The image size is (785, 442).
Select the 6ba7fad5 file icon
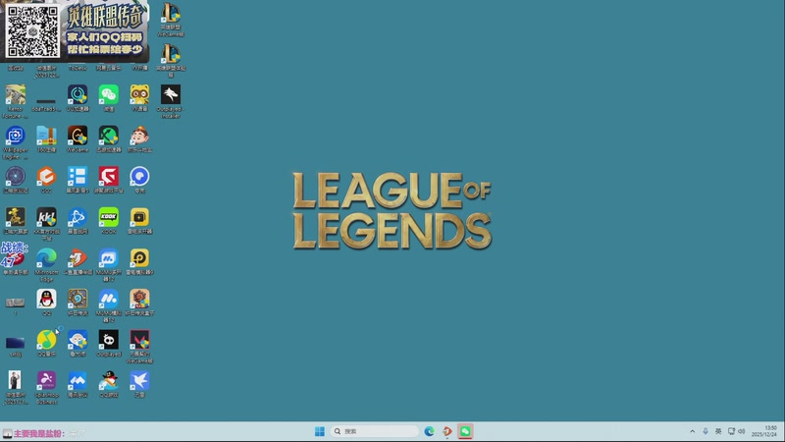tap(46, 101)
